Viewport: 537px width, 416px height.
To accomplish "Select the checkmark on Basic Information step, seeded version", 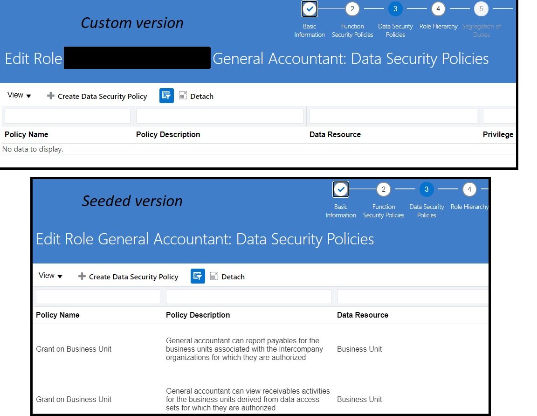I will click(x=340, y=189).
